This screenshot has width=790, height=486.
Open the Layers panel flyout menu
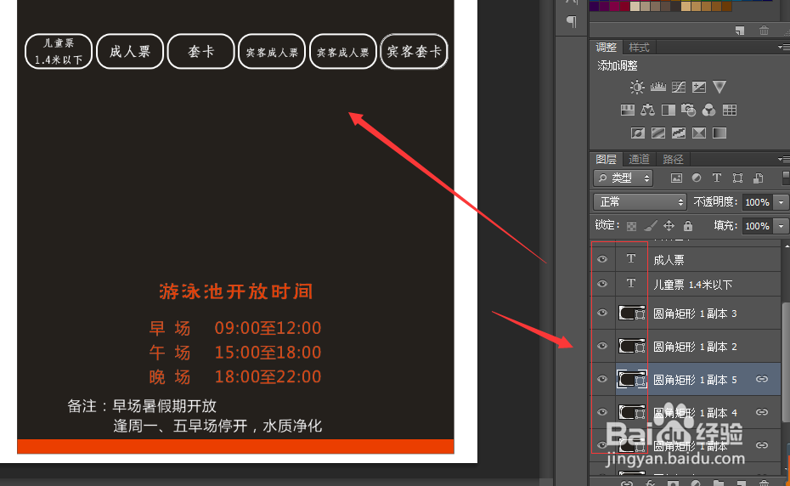pyautogui.click(x=783, y=160)
